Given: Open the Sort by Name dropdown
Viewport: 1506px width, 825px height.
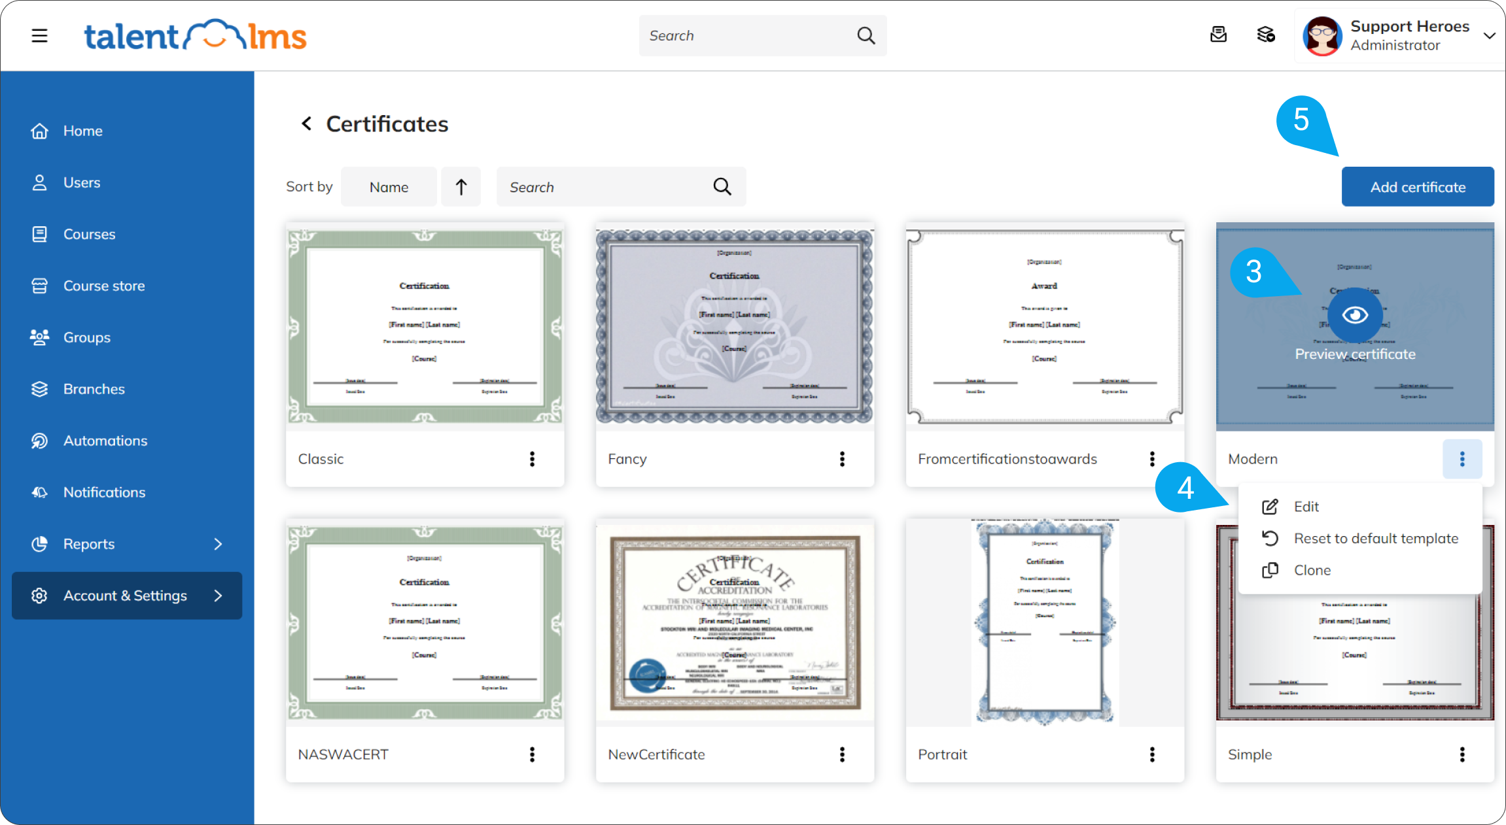Looking at the screenshot, I should (x=389, y=187).
